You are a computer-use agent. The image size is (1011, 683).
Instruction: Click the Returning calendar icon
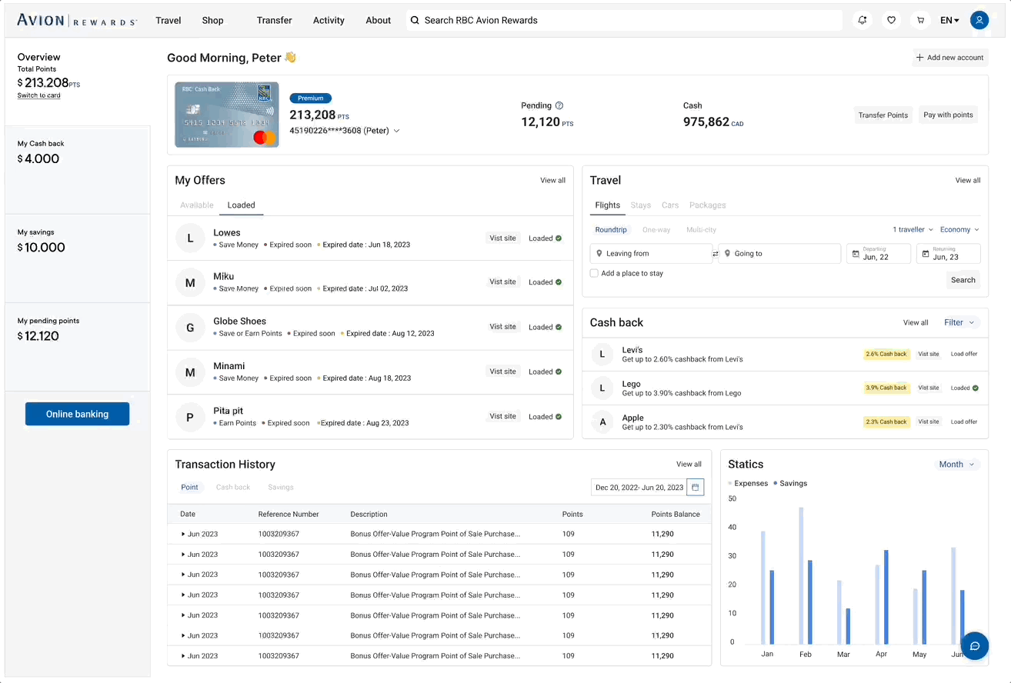(x=925, y=253)
